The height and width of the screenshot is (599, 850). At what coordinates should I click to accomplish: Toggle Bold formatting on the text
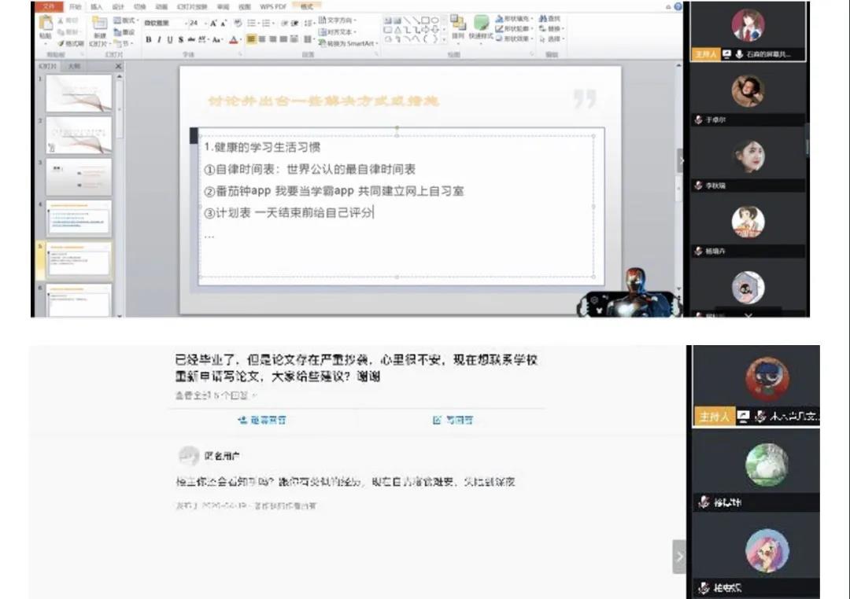[x=147, y=39]
